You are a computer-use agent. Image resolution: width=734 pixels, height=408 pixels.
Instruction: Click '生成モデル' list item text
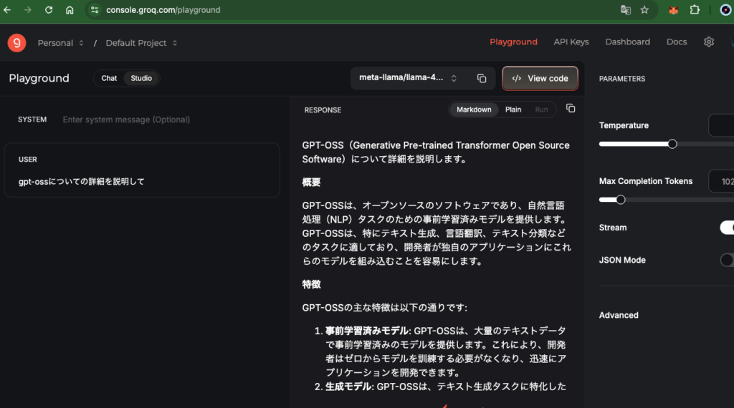pyautogui.click(x=349, y=387)
